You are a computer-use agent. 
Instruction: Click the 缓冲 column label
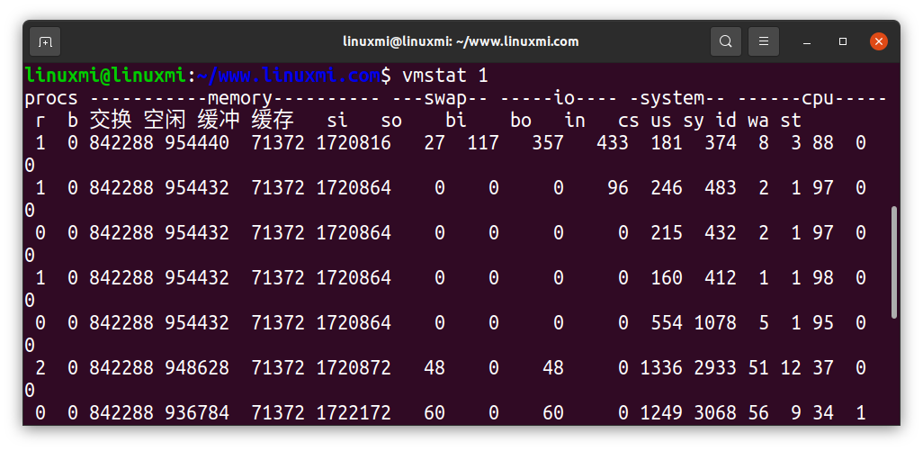coord(219,120)
